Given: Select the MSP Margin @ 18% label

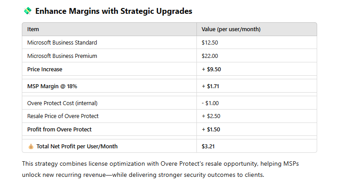Looking at the screenshot, I should (x=52, y=86).
